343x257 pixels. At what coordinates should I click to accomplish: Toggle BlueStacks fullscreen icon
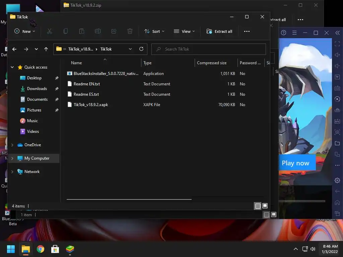coord(337,44)
